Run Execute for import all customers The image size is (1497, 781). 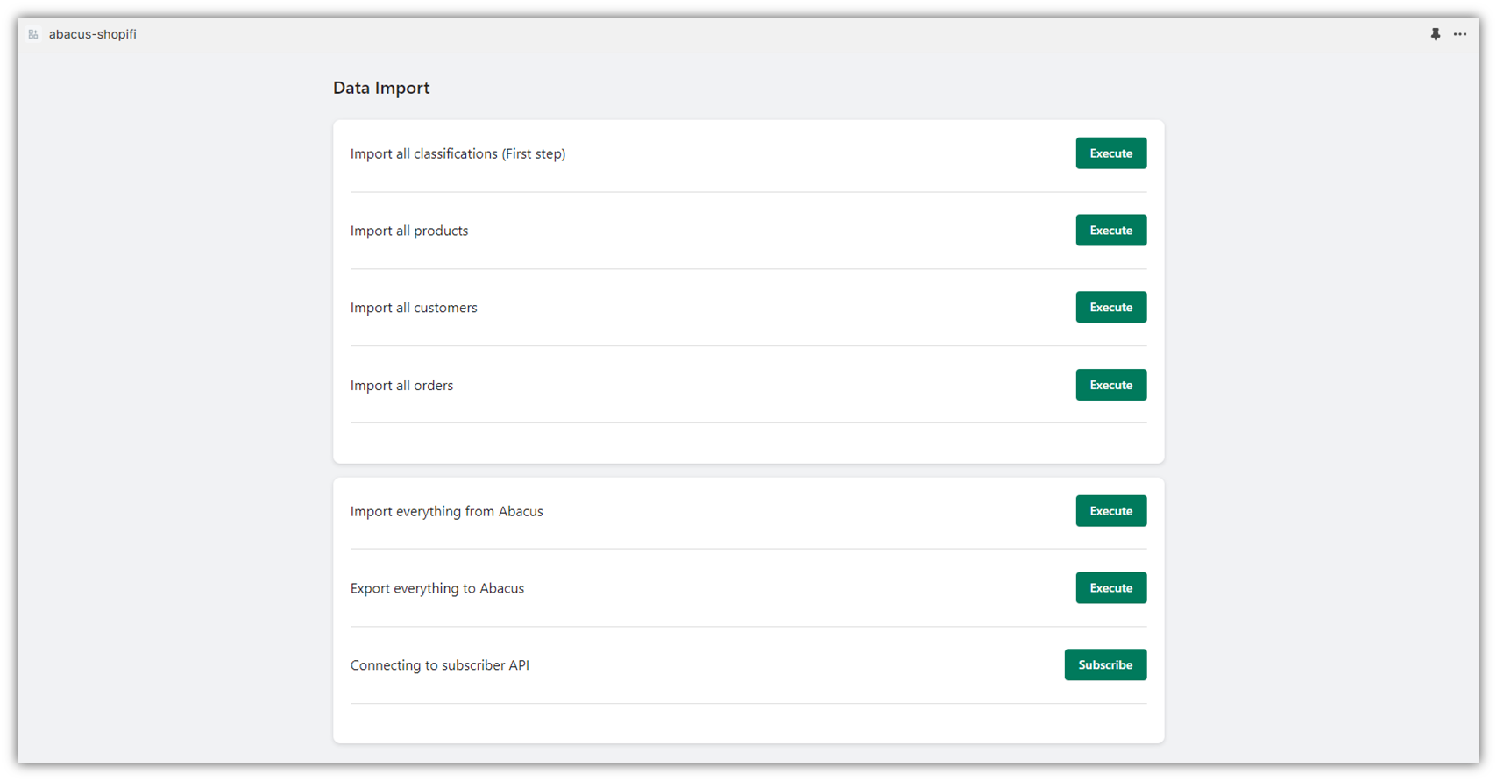tap(1110, 308)
